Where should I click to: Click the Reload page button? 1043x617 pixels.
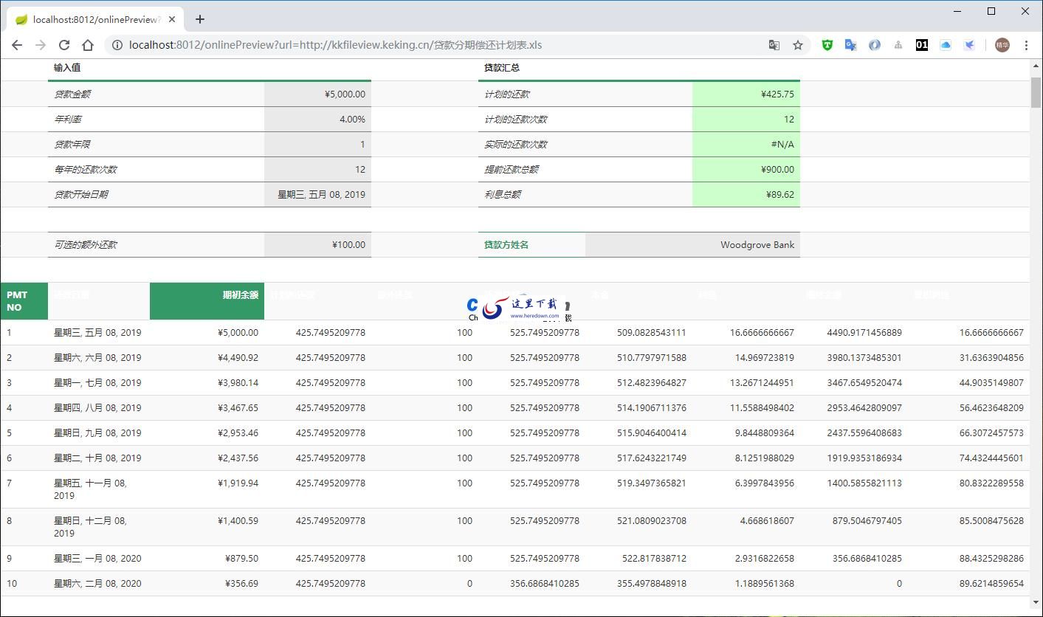(64, 45)
